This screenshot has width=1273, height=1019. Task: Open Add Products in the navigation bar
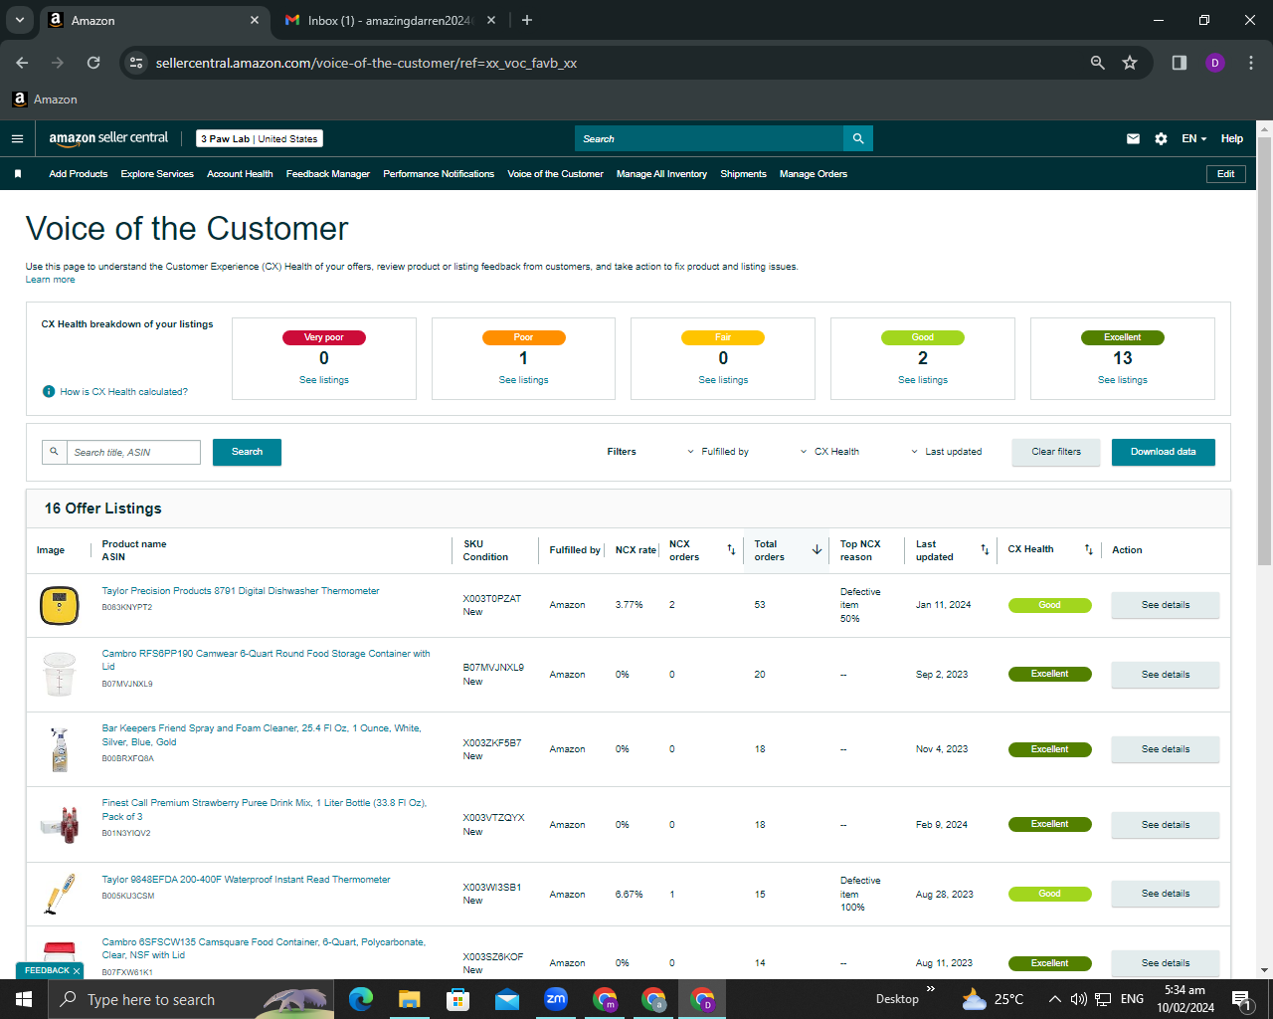[x=79, y=174]
